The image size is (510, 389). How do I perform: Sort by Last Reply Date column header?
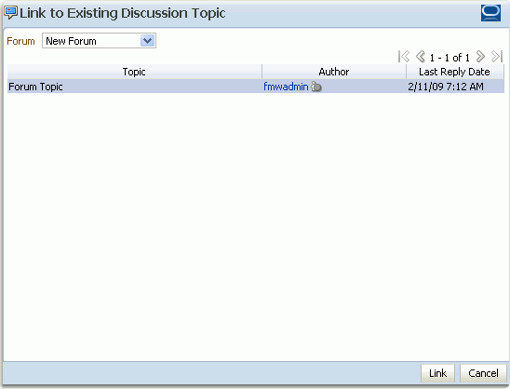455,72
